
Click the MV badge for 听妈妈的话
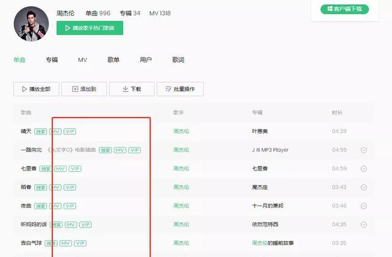71,224
